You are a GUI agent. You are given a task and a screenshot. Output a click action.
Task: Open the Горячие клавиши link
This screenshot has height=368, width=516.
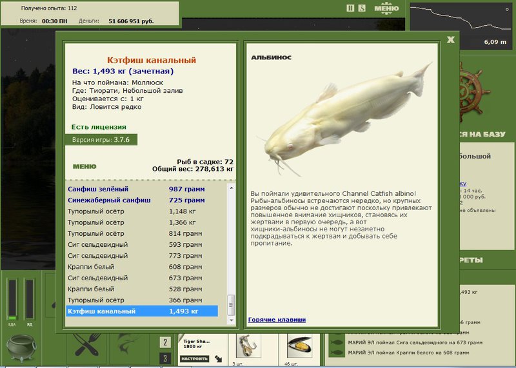tap(277, 320)
